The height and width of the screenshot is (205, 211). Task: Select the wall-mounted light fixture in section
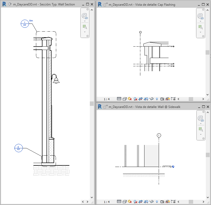coord(55,79)
